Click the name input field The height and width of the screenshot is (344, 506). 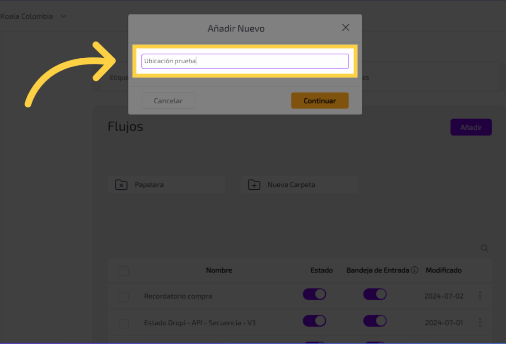click(x=245, y=61)
